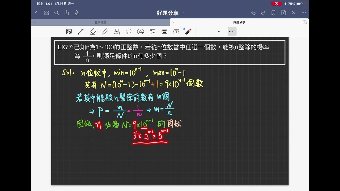Show the keyboard input tool
Image resolution: width=340 pixels, height=191 pixels.
click(164, 32)
